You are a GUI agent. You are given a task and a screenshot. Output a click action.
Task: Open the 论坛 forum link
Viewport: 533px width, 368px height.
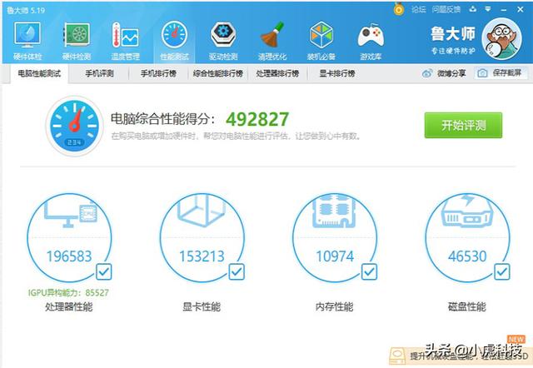(418, 9)
